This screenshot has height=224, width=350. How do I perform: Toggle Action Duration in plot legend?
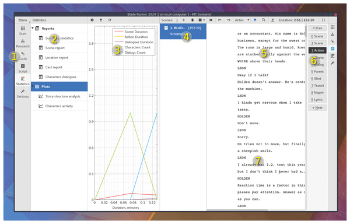click(134, 37)
